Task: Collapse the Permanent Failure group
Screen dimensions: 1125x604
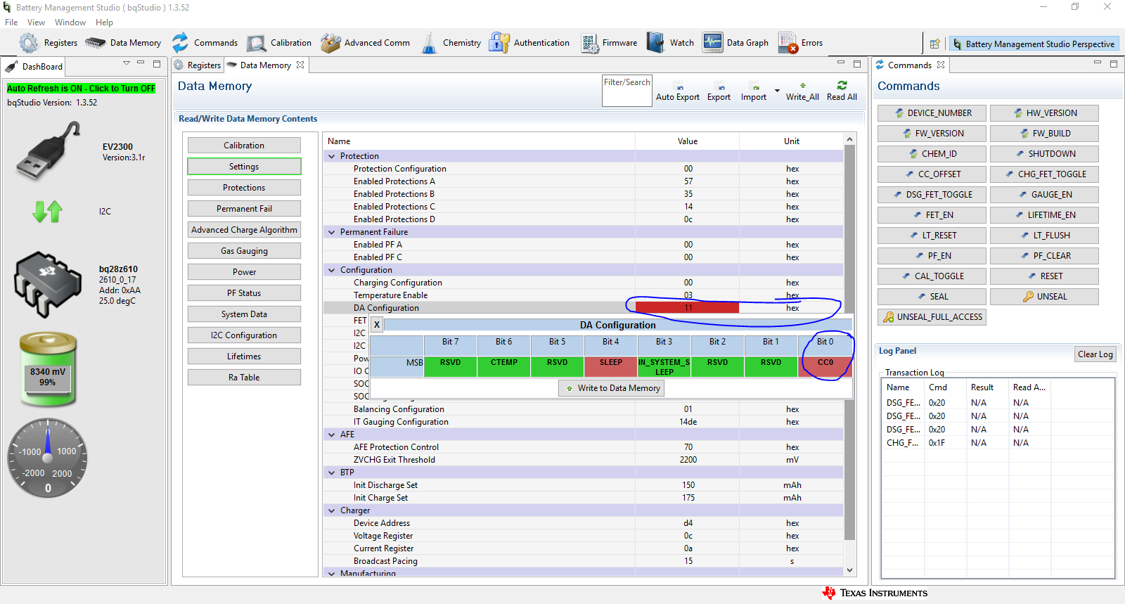Action: (332, 232)
